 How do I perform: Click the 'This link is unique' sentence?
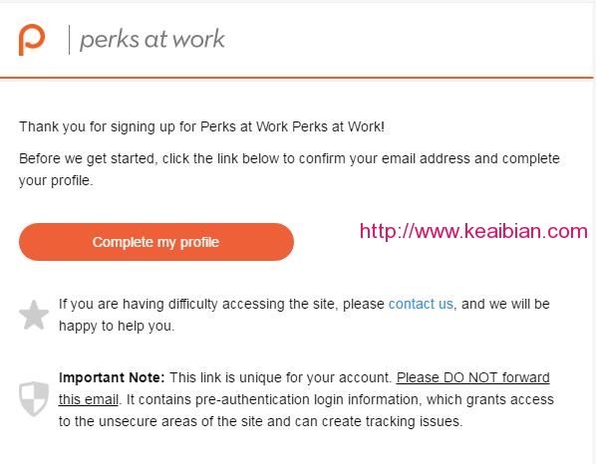pyautogui.click(x=280, y=377)
